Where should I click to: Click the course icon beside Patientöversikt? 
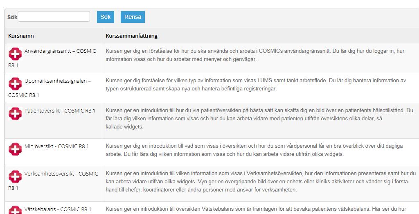[15, 113]
